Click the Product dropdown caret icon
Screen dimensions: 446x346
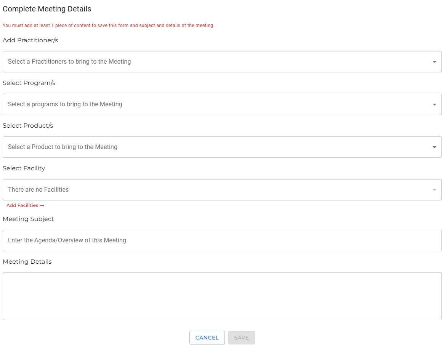point(434,147)
